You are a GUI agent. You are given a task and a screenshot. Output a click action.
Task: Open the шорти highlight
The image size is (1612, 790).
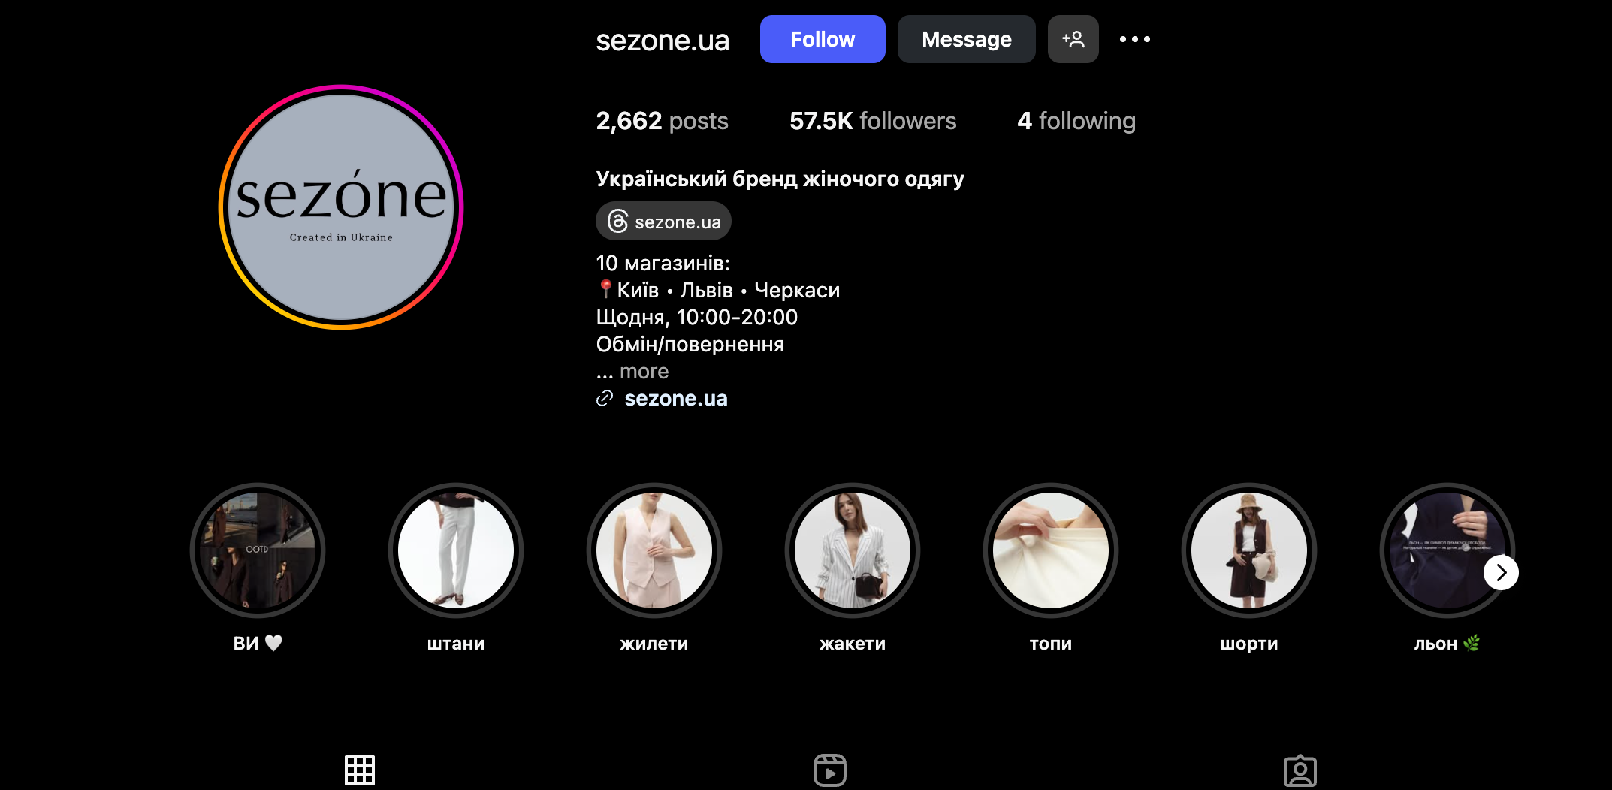click(1249, 550)
